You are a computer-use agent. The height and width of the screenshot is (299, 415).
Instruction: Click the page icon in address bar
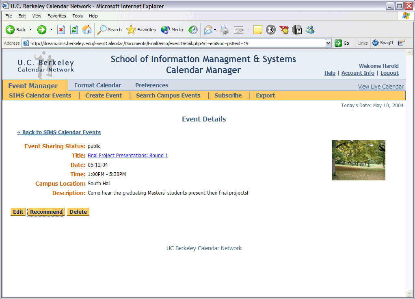pyautogui.click(x=26, y=43)
